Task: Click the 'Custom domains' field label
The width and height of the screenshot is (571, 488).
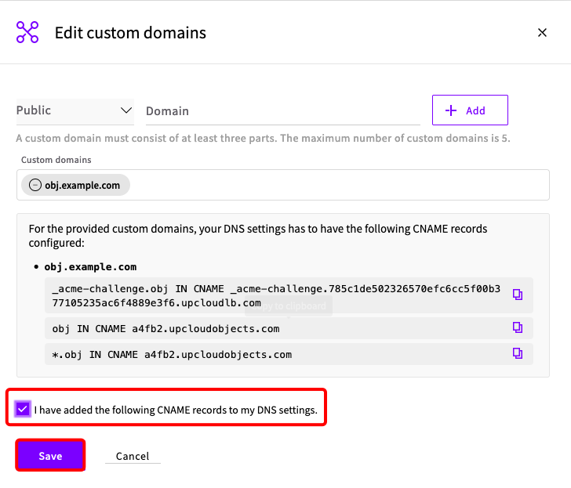Action: tap(56, 160)
